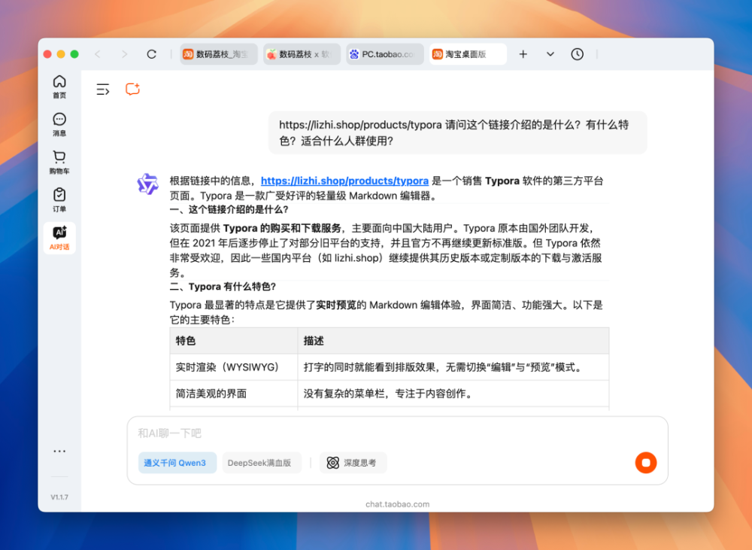
Task: Close the window with red button
Action: coord(47,54)
